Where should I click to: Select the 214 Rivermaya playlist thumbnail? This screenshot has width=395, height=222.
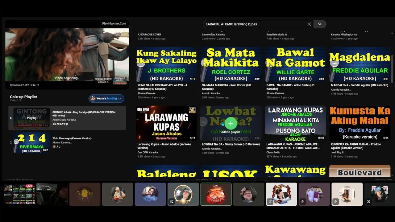[31, 142]
